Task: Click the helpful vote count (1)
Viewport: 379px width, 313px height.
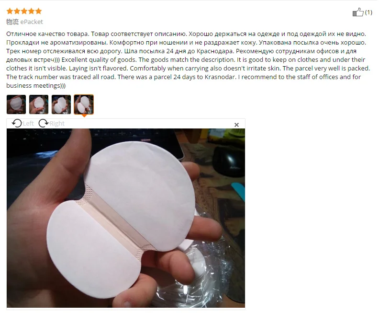Action: click(368, 12)
